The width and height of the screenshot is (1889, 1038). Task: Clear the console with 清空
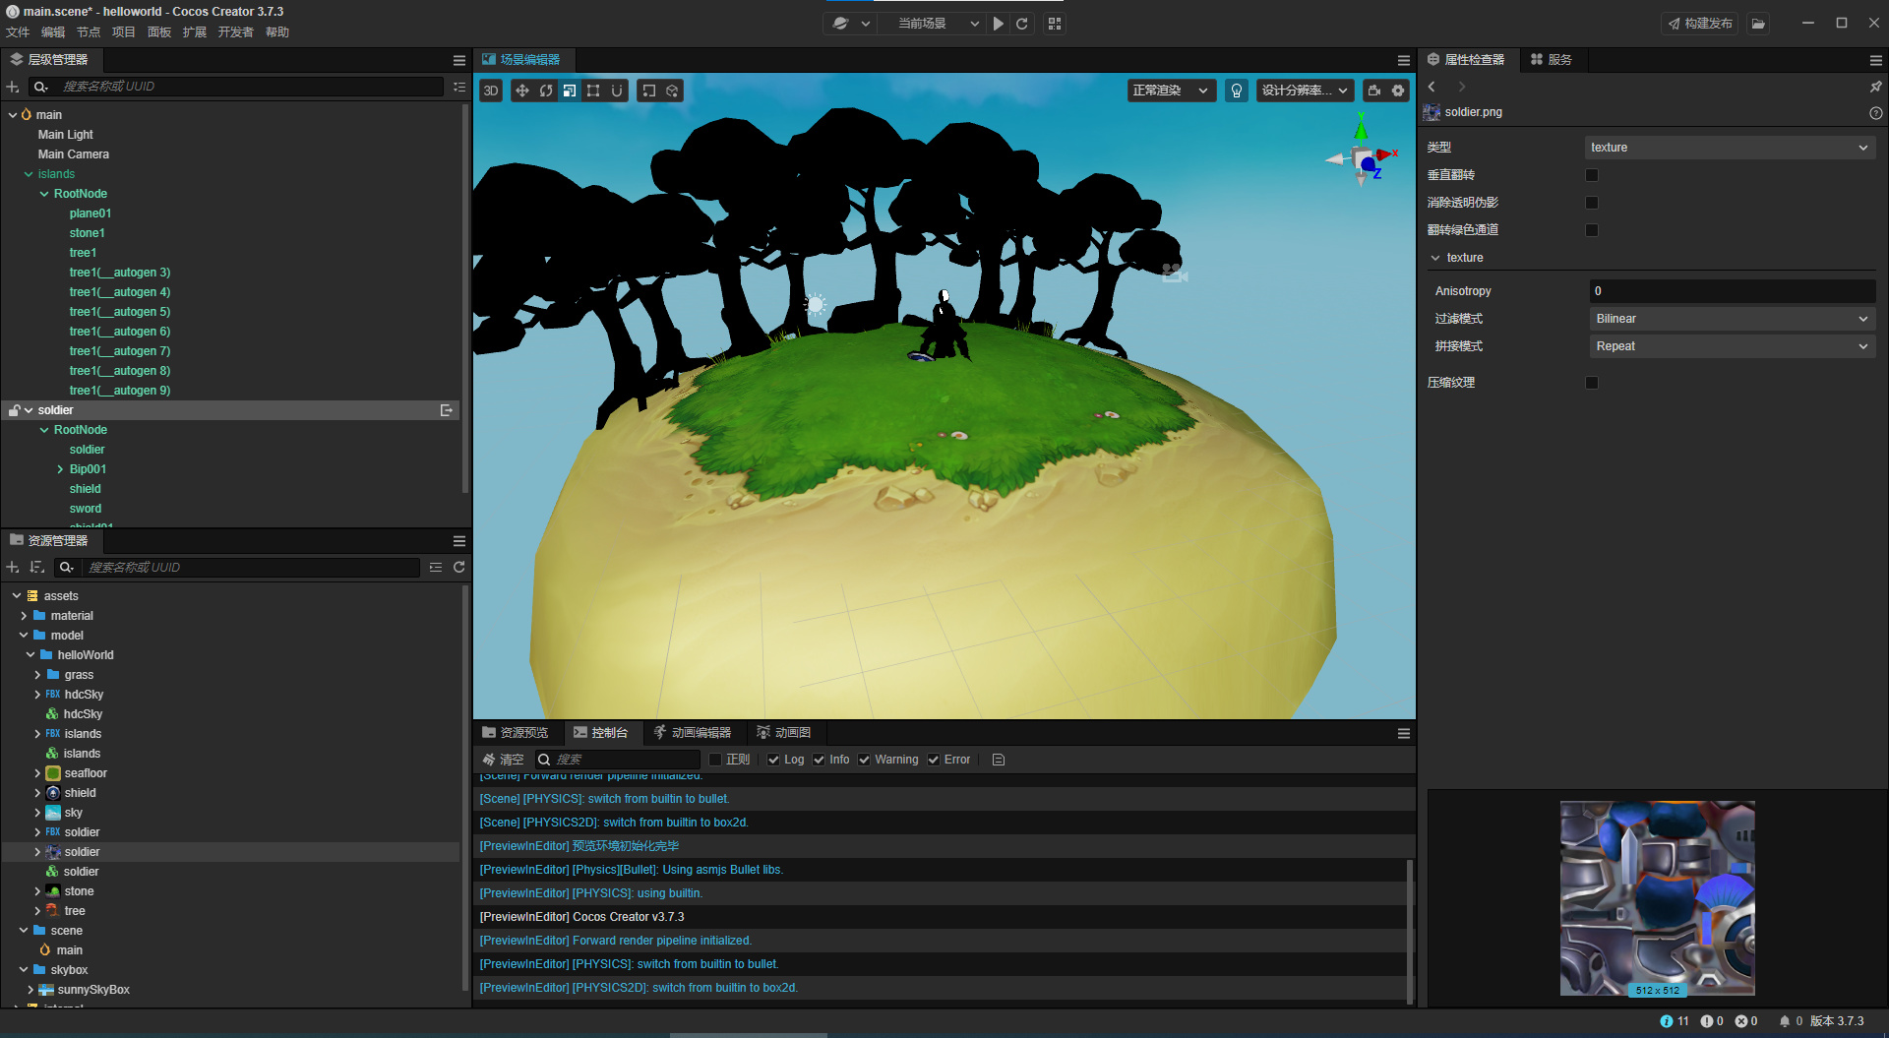pyautogui.click(x=503, y=760)
